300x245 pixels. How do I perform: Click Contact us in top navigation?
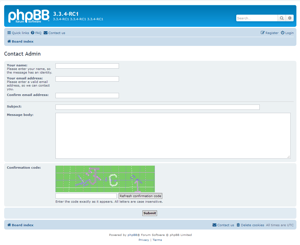(x=54, y=33)
